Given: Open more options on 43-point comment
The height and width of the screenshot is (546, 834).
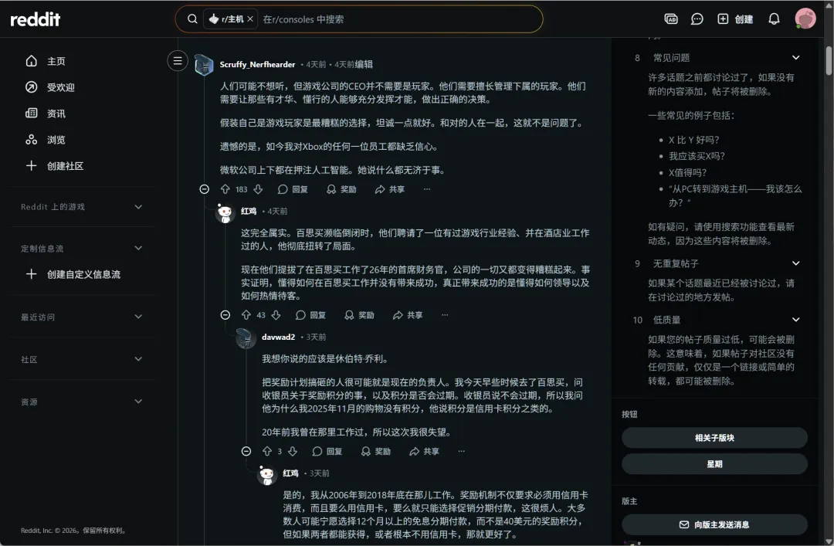Looking at the screenshot, I should pyautogui.click(x=446, y=315).
